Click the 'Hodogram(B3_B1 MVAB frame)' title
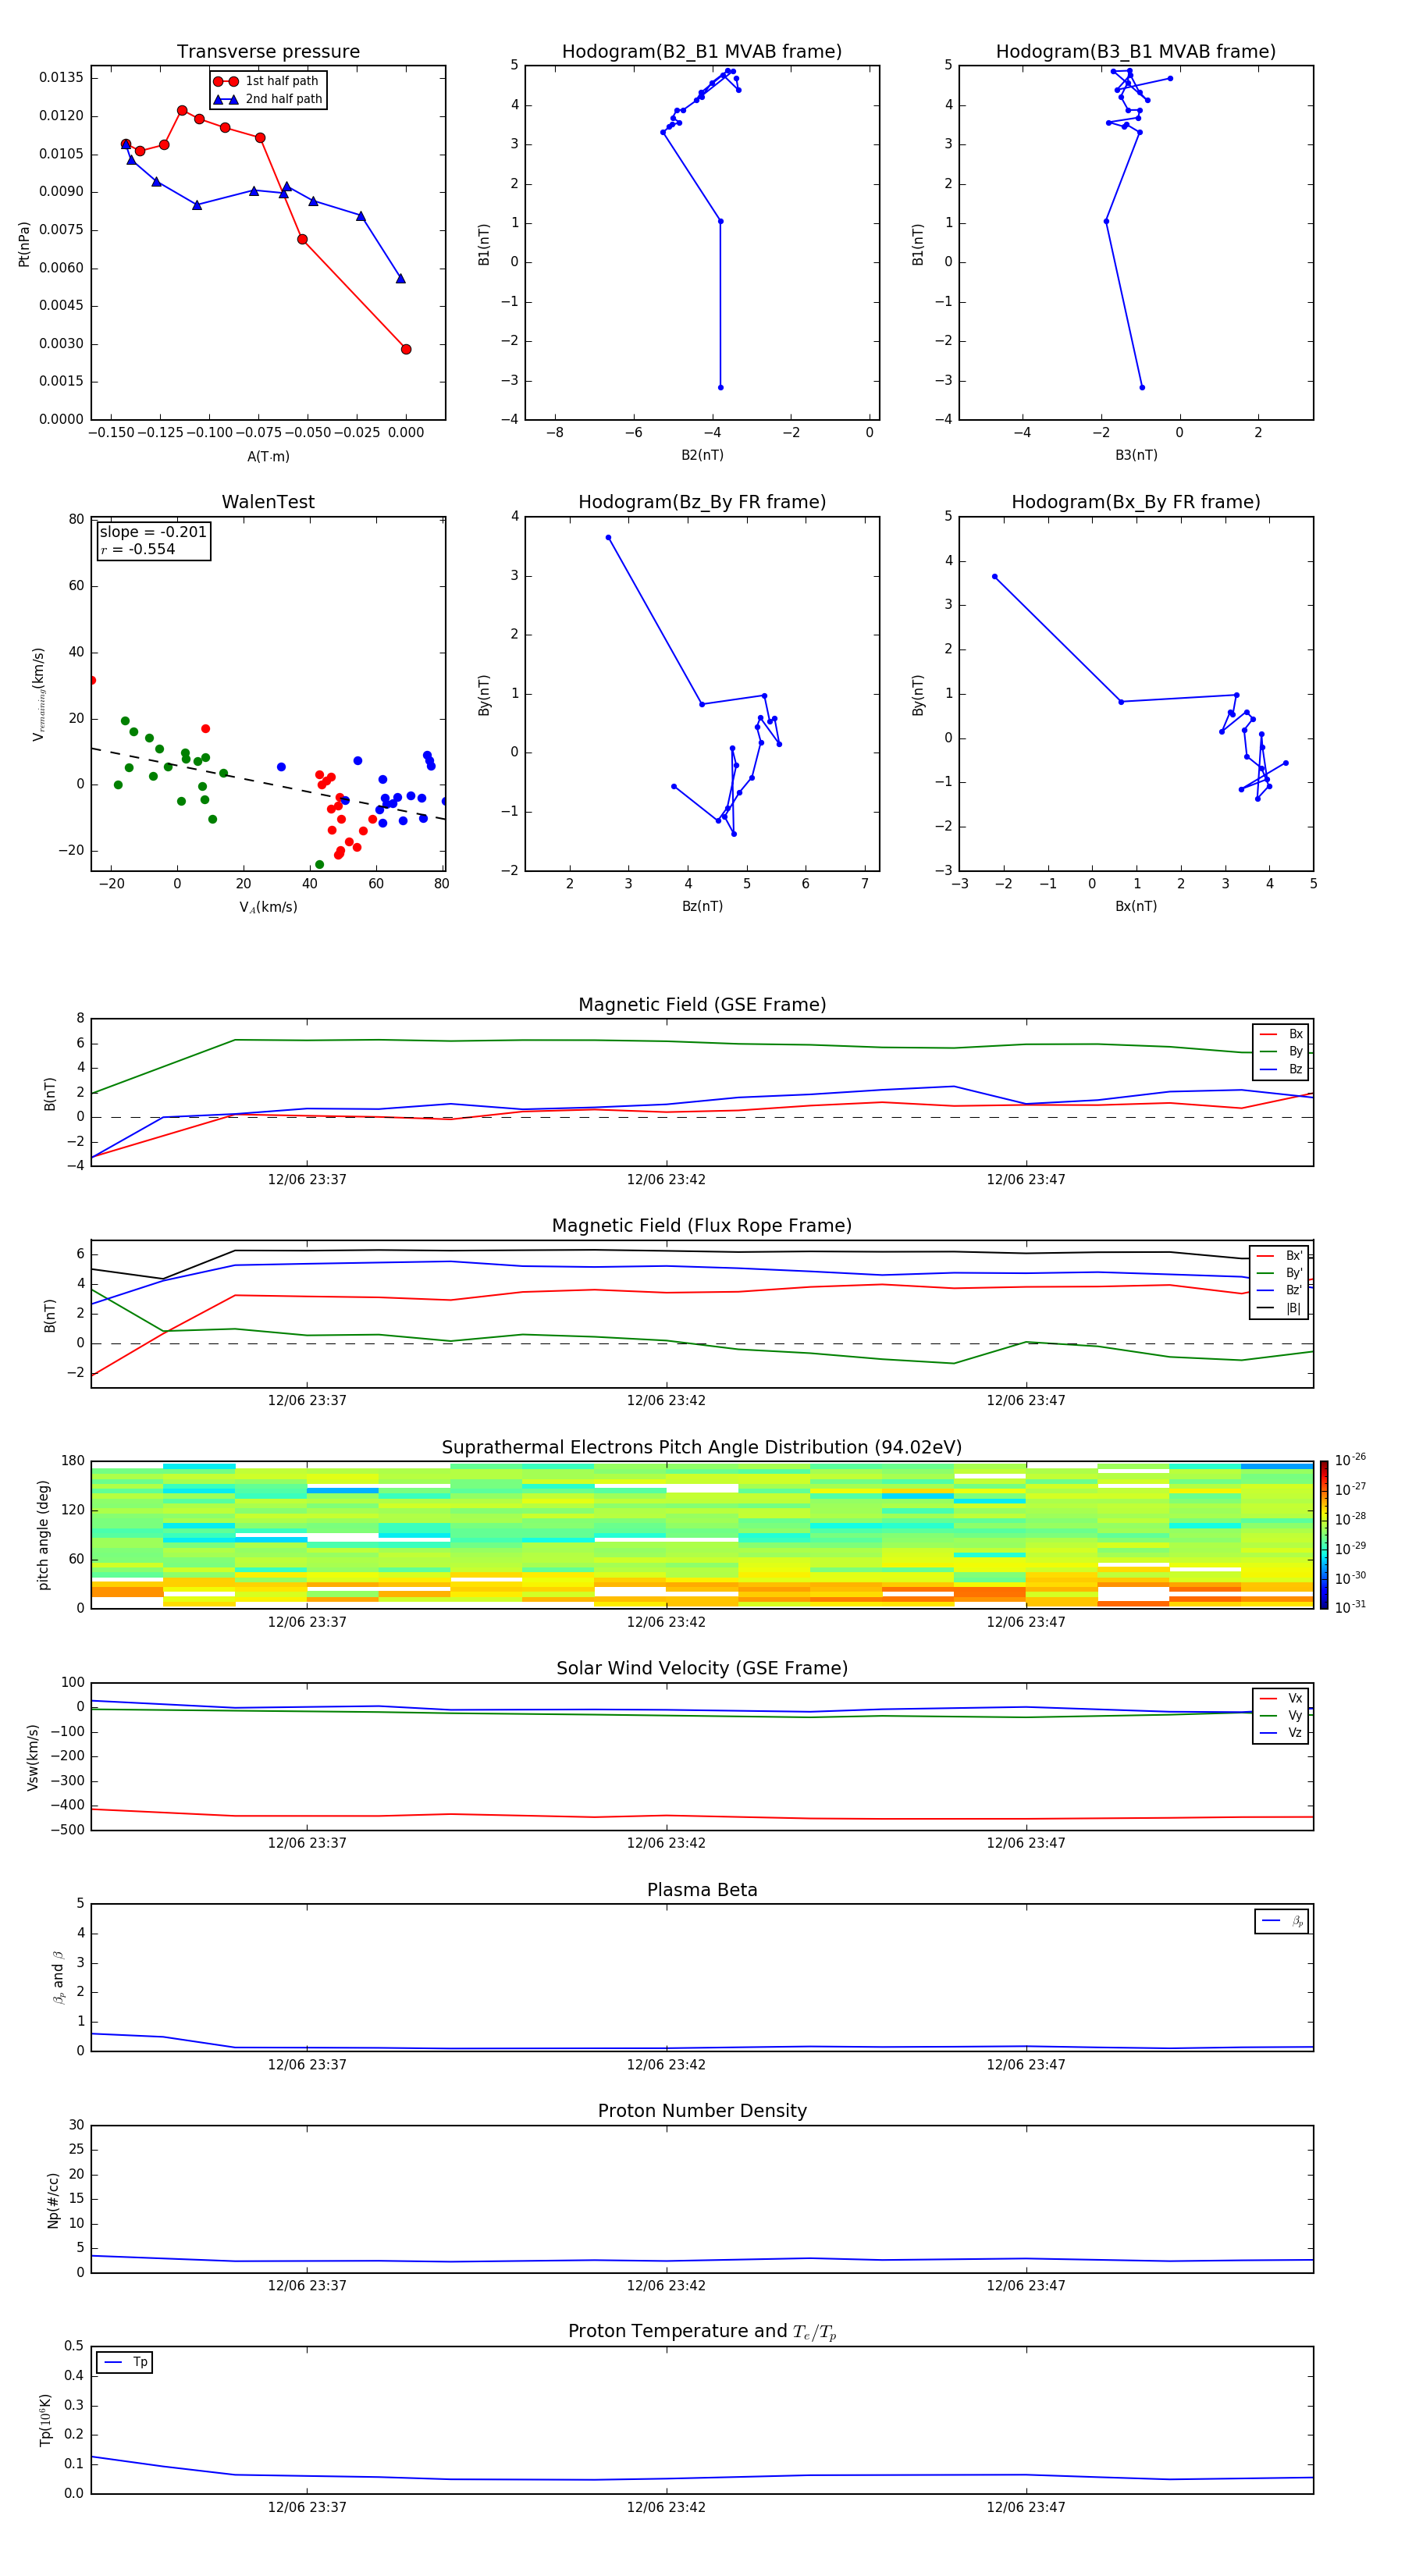 tap(1136, 52)
